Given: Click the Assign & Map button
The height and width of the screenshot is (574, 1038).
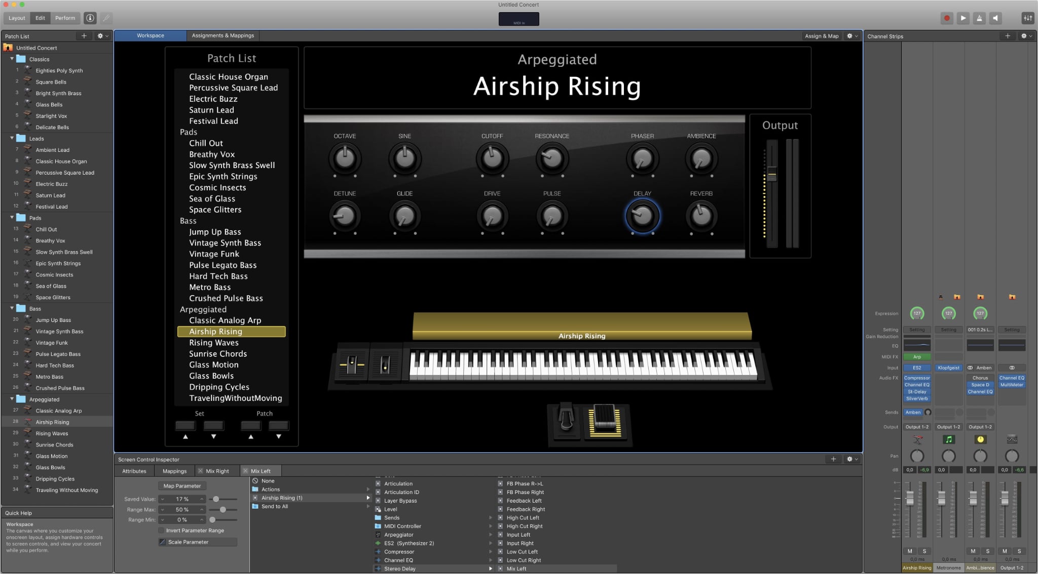Looking at the screenshot, I should (821, 36).
